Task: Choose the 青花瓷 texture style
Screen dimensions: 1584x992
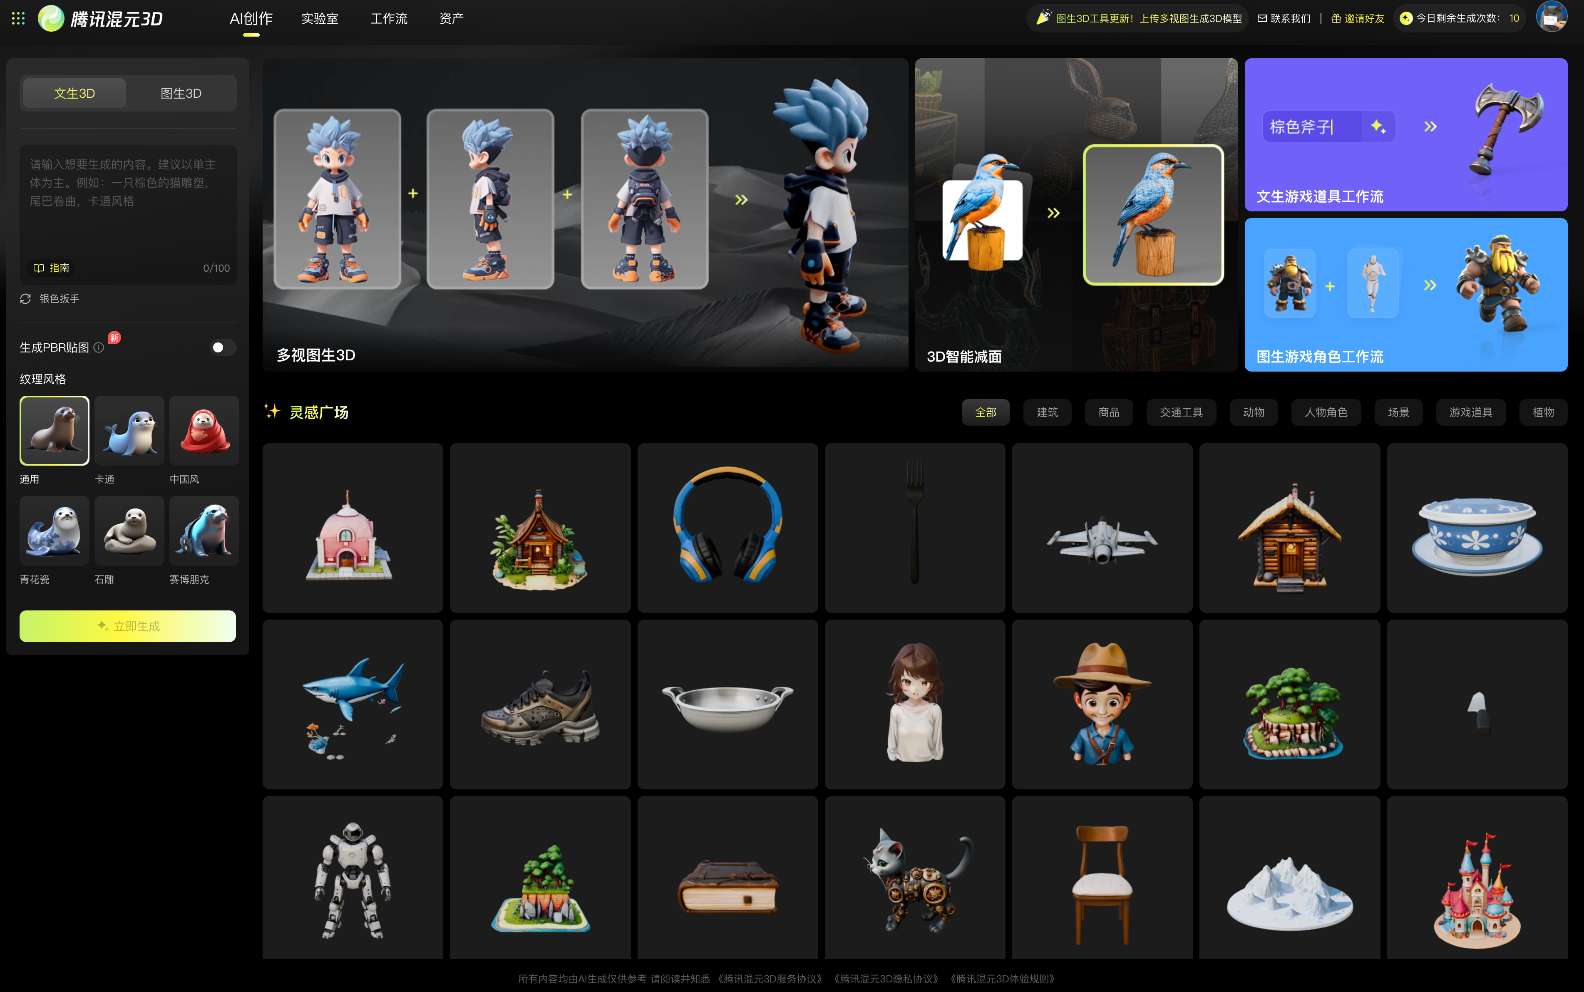Action: [55, 531]
